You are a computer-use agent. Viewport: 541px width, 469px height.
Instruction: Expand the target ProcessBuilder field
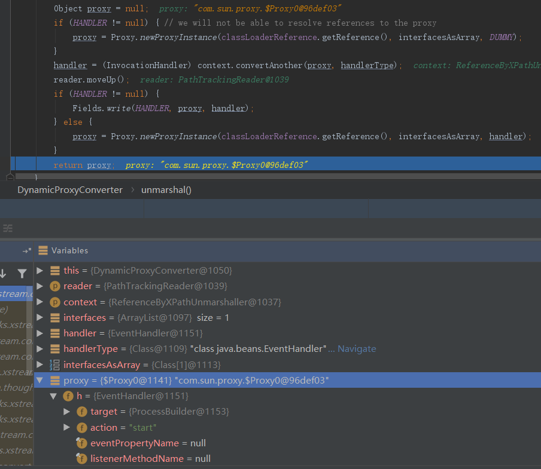[67, 412]
